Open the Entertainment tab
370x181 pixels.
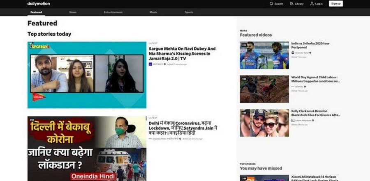[113, 12]
